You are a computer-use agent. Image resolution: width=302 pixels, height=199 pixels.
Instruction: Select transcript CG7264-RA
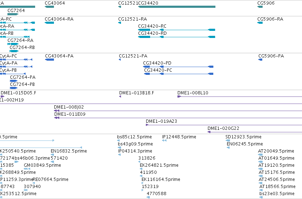tap(21, 40)
